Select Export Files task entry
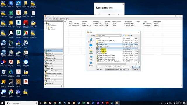187x105 pixels. pos(53,68)
